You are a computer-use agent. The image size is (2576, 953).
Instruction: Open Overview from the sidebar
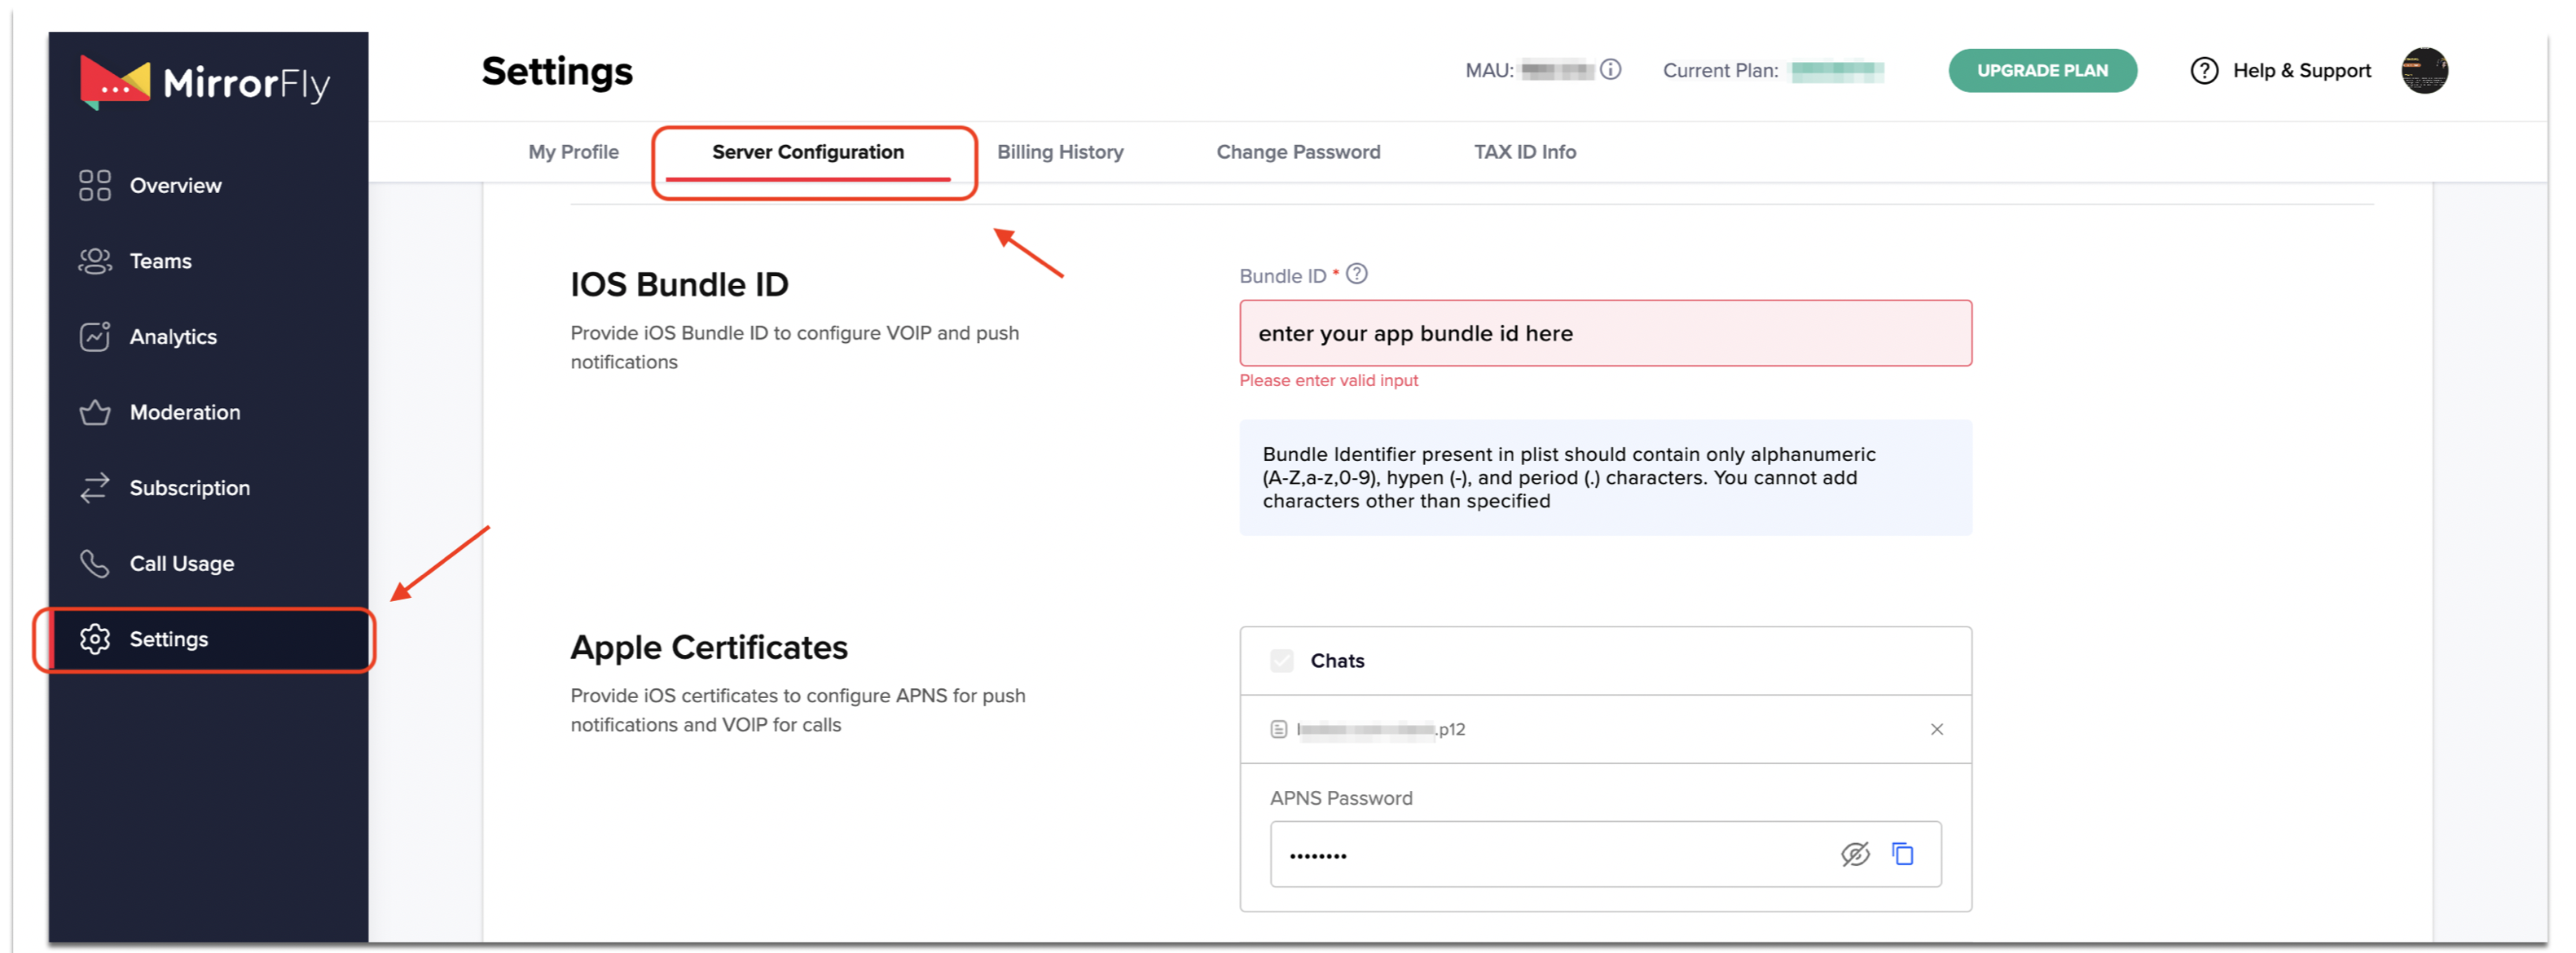pos(175,185)
